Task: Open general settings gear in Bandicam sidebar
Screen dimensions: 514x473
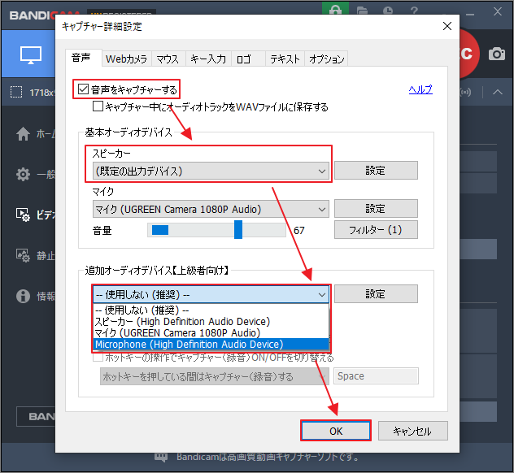Action: 23,174
